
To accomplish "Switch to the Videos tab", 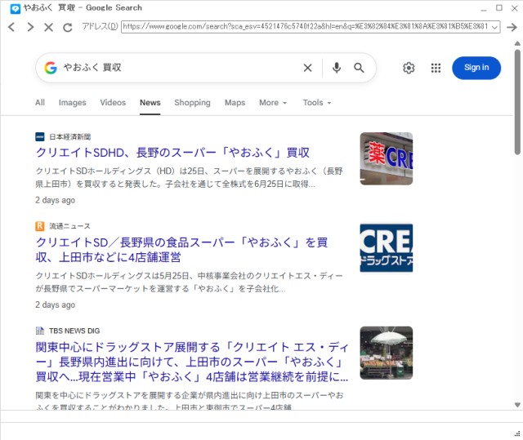I will click(113, 103).
